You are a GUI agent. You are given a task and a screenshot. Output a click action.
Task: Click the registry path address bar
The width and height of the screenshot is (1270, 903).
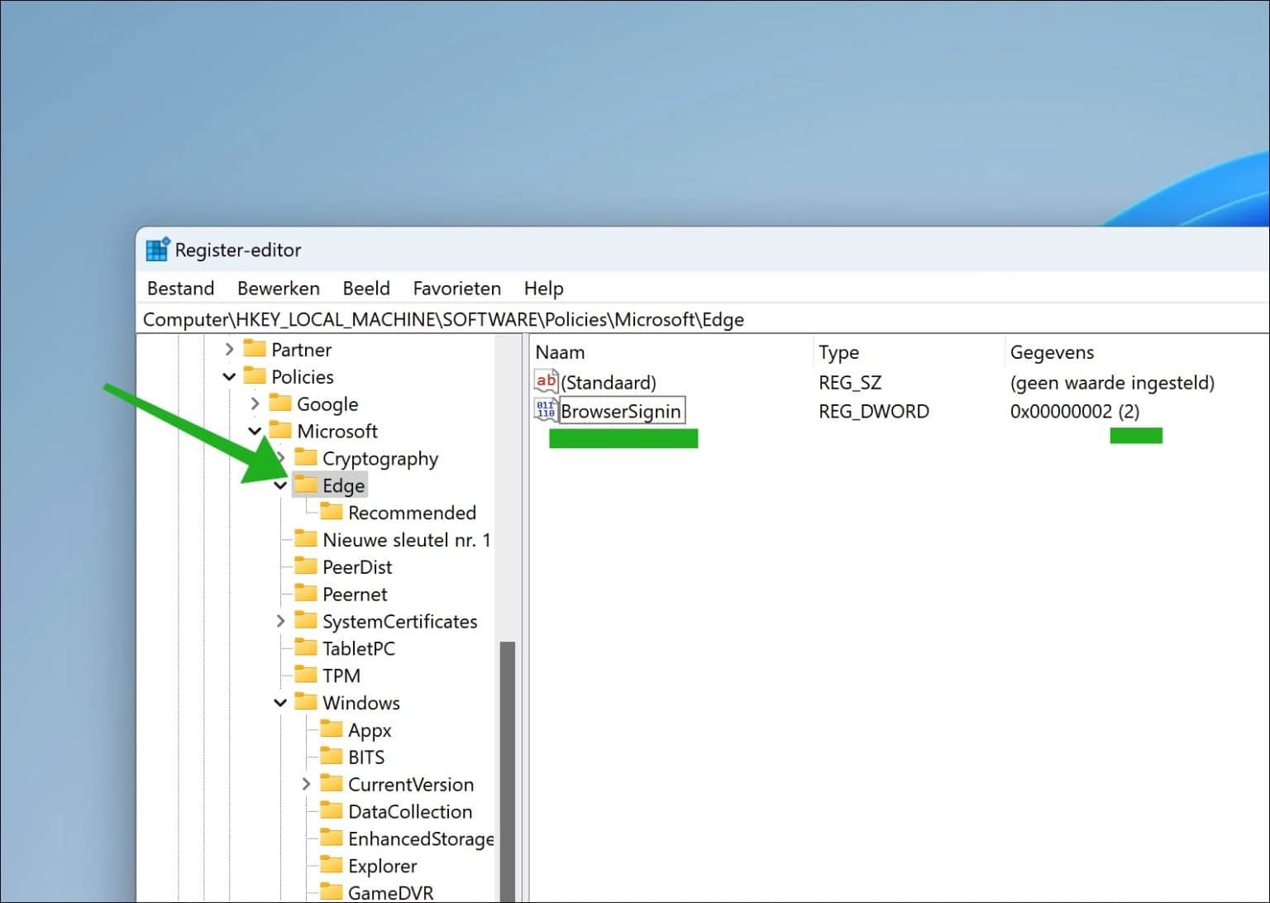703,319
